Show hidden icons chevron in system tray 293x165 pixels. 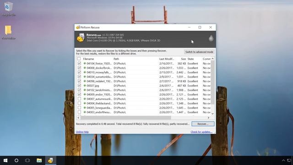click(x=283, y=160)
